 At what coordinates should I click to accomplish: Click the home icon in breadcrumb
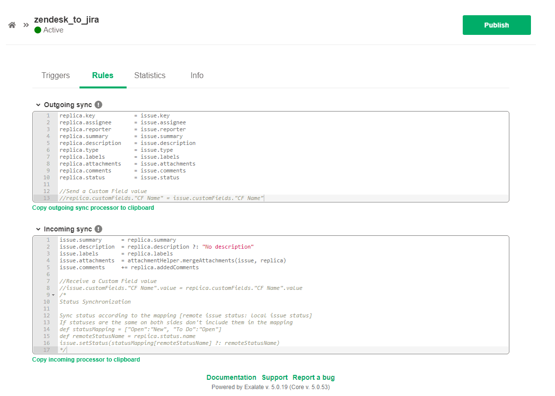click(x=12, y=25)
